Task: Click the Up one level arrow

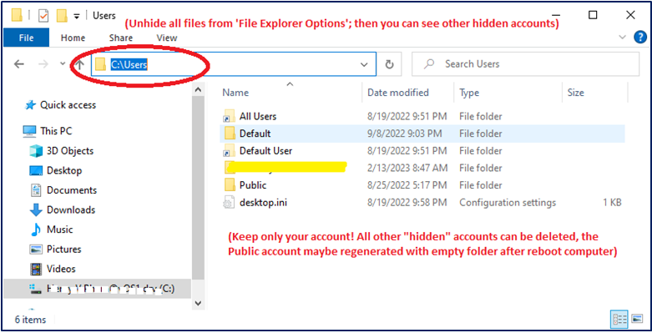Action: coord(80,64)
